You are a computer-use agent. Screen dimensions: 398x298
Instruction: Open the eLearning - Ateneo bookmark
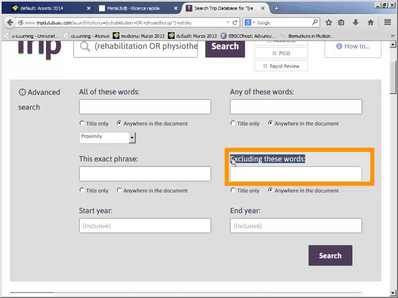[x=87, y=36]
